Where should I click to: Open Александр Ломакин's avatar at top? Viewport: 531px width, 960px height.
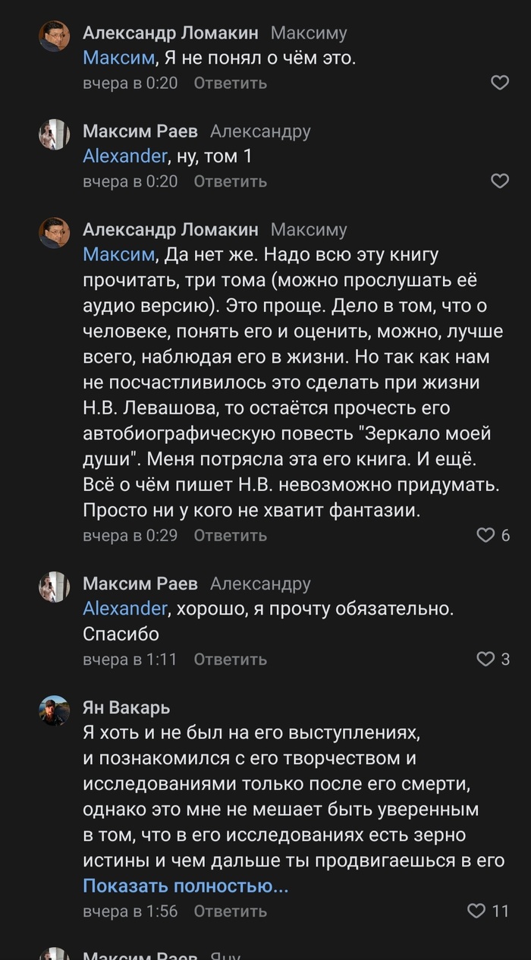(55, 36)
